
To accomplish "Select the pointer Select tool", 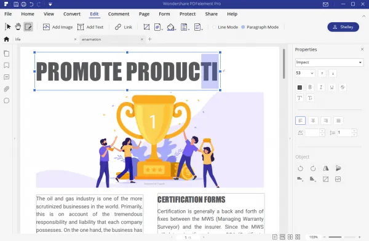I will [8, 26].
